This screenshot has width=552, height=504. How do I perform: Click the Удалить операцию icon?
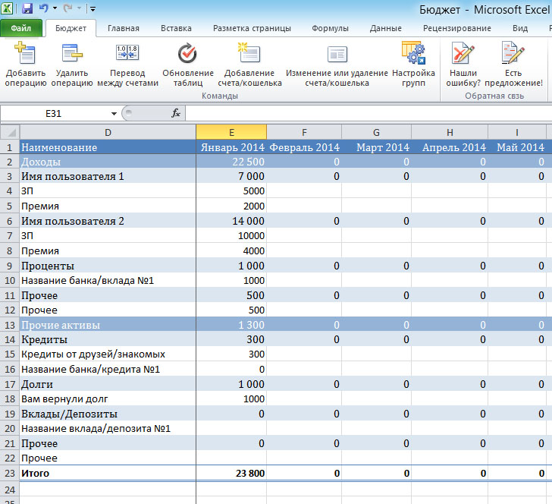(72, 55)
